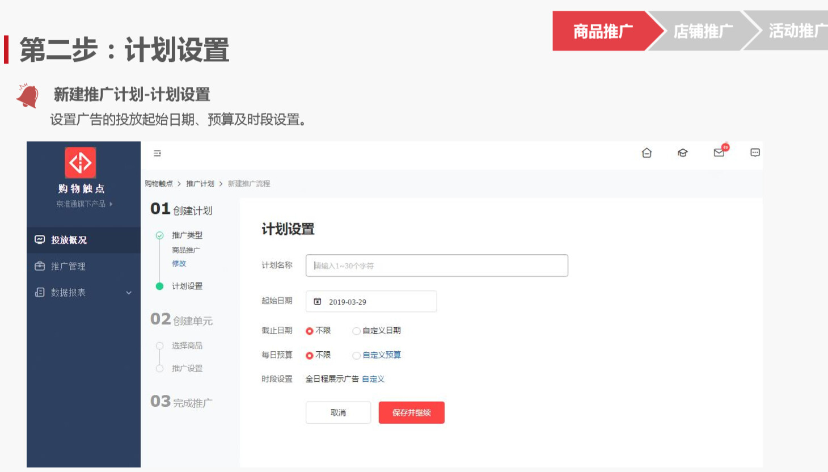Switch to the 店铺推广 tab
Viewport: 828px width, 472px height.
point(703,31)
